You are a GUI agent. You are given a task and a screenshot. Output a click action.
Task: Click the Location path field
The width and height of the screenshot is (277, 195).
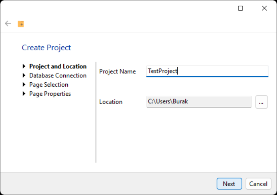(199, 102)
